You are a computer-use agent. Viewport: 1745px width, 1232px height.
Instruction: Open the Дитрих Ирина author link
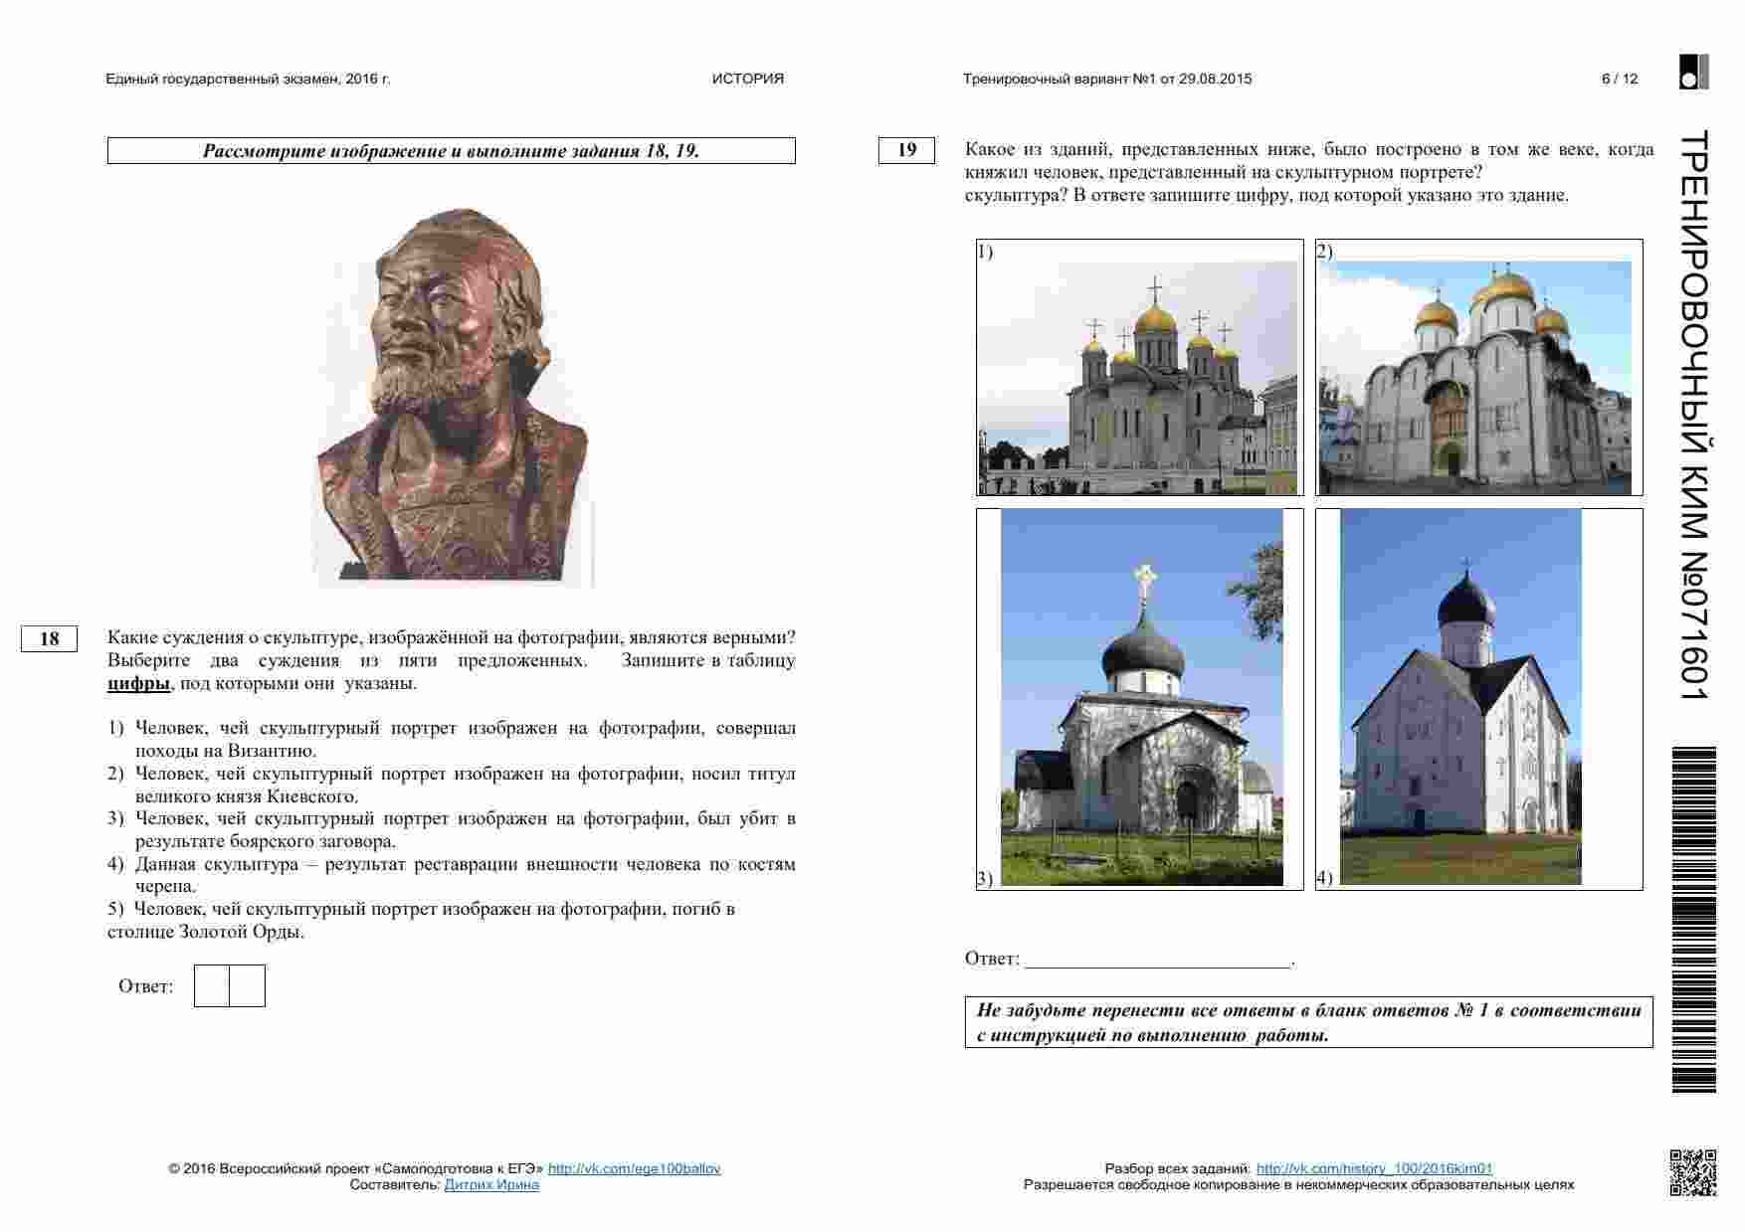(491, 1184)
